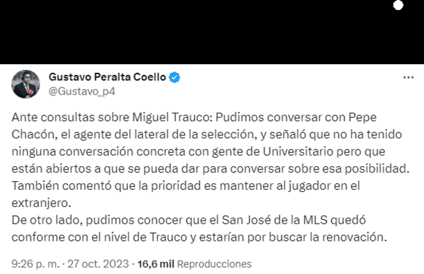Click the blue verified badge

tap(174, 77)
